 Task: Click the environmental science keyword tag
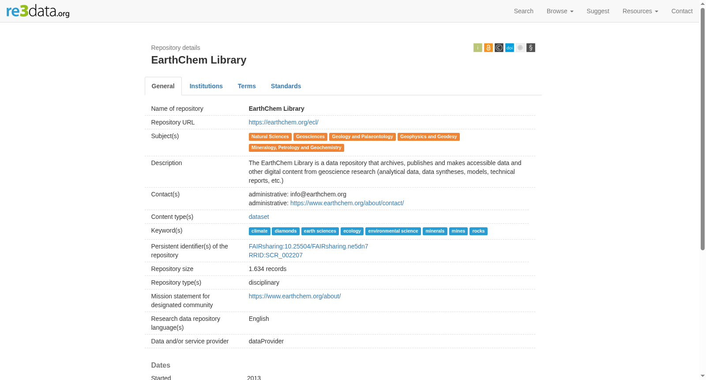point(393,231)
